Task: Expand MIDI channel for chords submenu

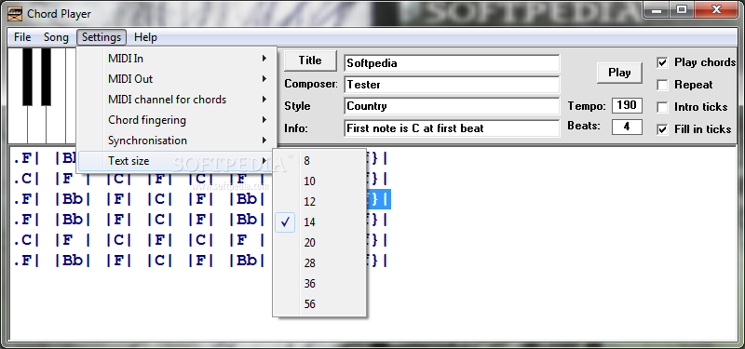Action: click(176, 100)
